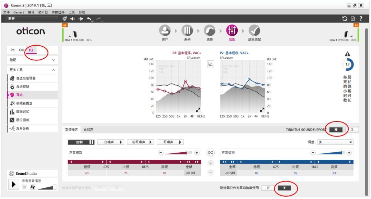Decrease the blue side 声音级别 with minus
The width and height of the screenshot is (371, 199).
[313, 153]
